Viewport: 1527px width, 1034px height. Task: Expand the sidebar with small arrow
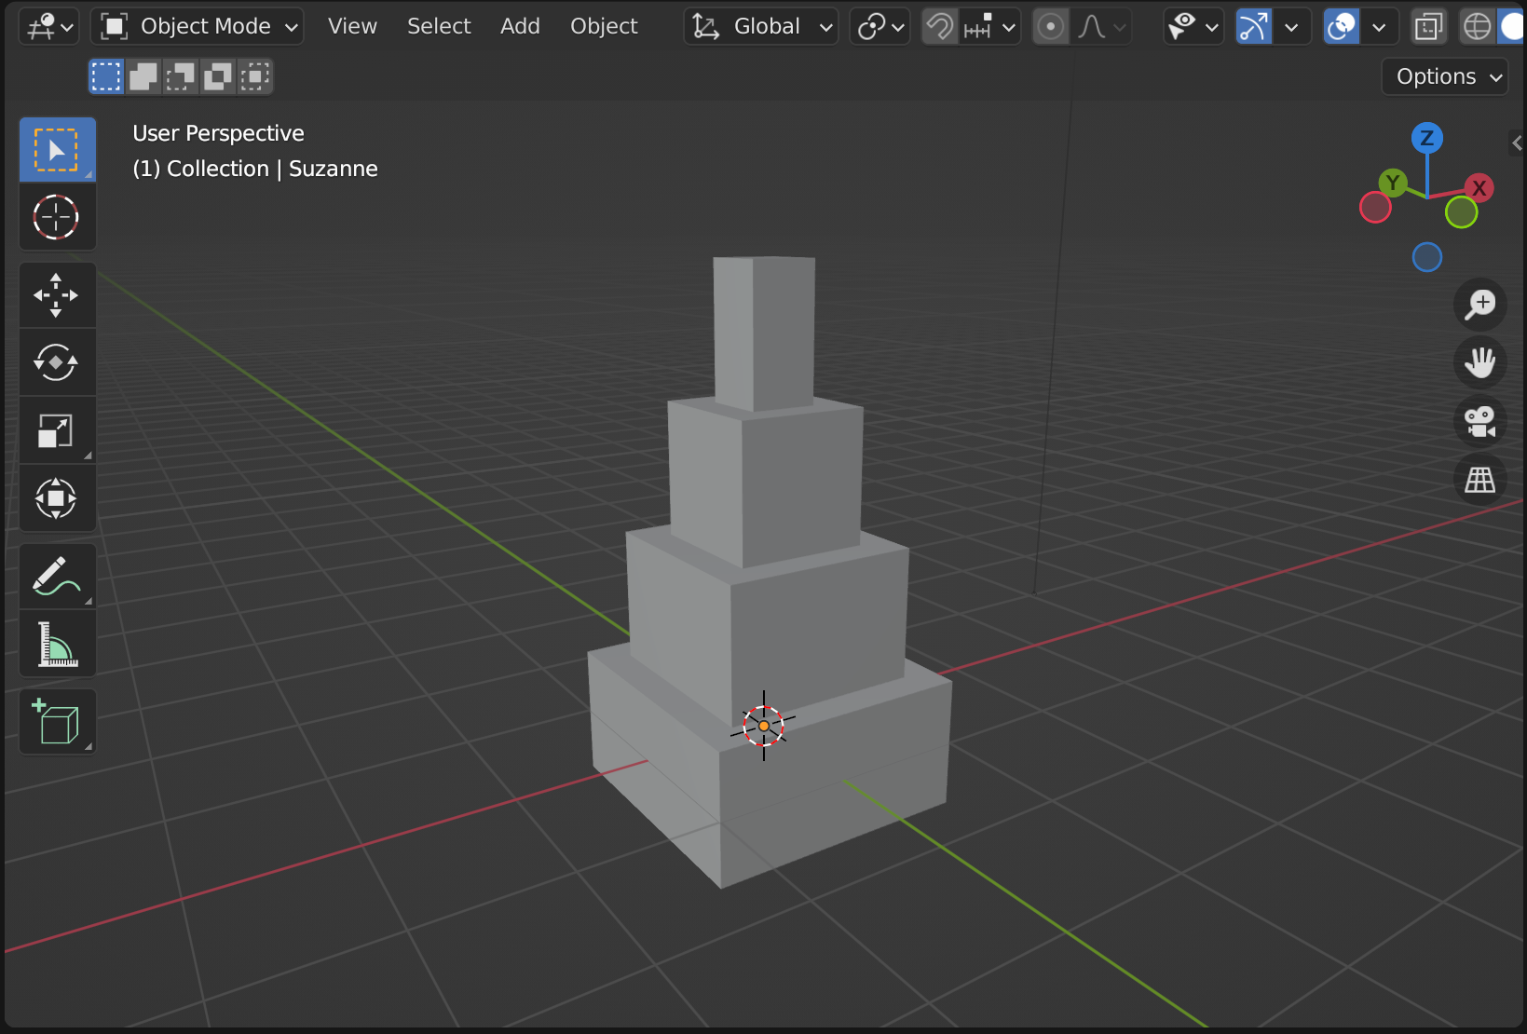(1518, 143)
